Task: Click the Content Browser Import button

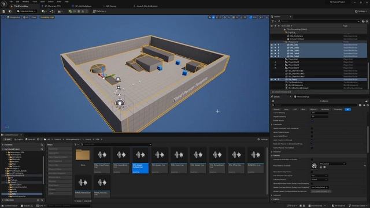Action: (18, 139)
